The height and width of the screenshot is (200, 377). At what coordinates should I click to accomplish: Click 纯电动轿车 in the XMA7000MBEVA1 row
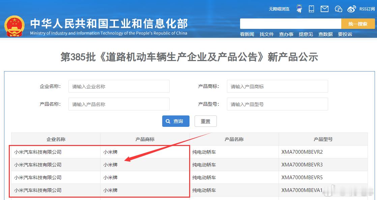(204, 190)
